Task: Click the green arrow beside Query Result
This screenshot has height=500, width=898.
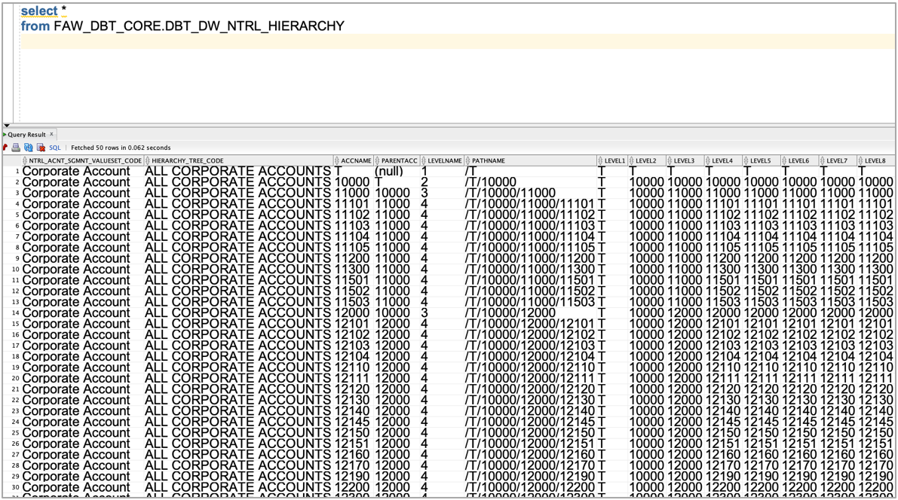Action: coord(5,133)
